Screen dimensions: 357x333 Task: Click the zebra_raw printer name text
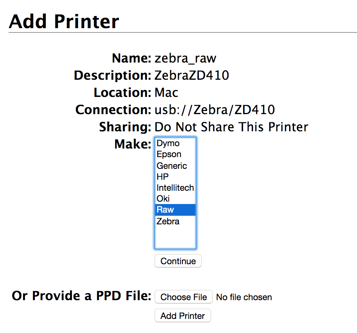coord(185,58)
